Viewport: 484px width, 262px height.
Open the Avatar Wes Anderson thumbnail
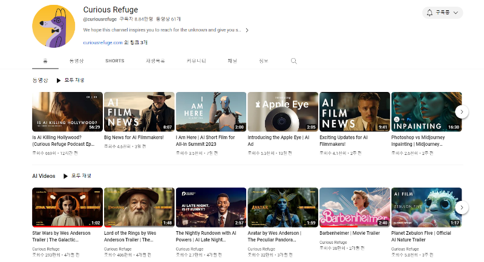click(283, 208)
